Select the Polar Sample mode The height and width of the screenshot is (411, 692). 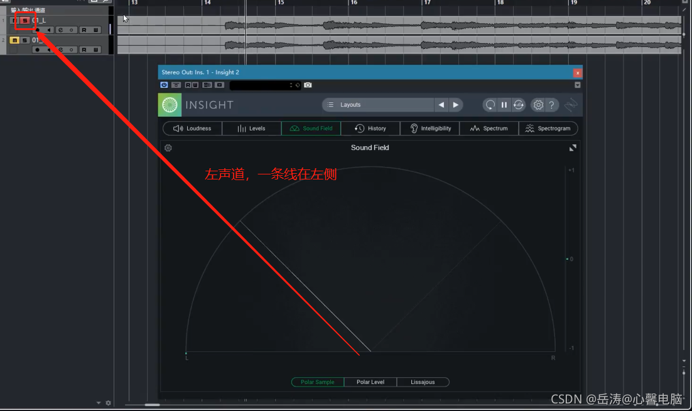point(317,382)
